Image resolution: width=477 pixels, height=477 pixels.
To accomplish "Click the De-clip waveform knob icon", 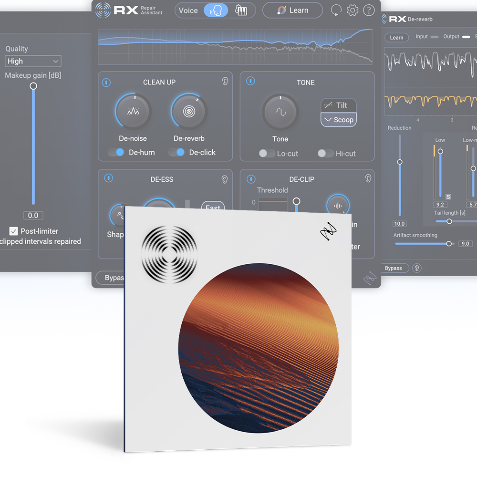I will coord(338,205).
